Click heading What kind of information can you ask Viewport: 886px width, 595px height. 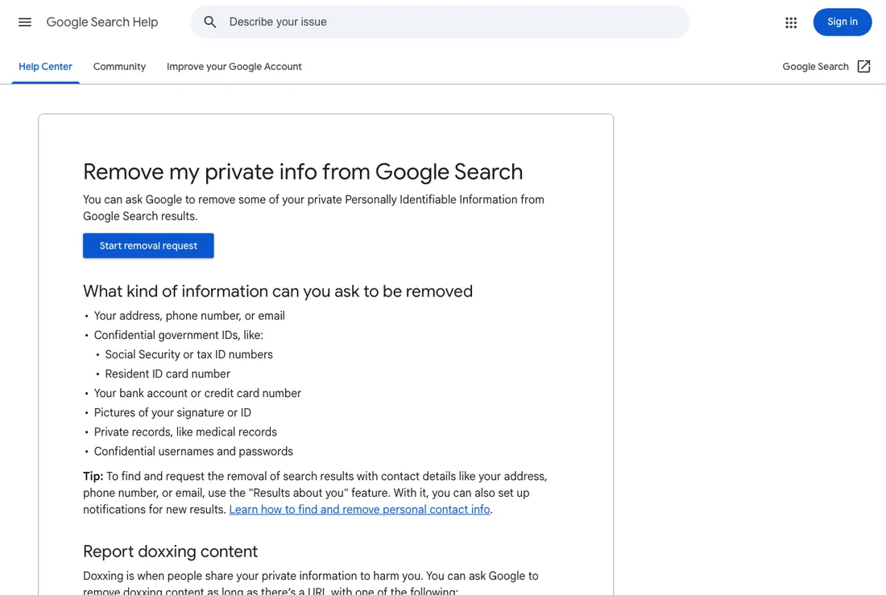point(278,291)
